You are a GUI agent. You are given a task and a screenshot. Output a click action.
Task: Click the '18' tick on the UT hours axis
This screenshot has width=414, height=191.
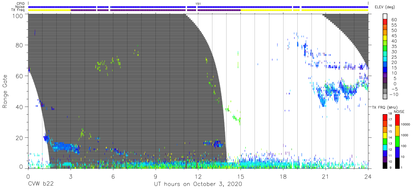tap(283, 176)
